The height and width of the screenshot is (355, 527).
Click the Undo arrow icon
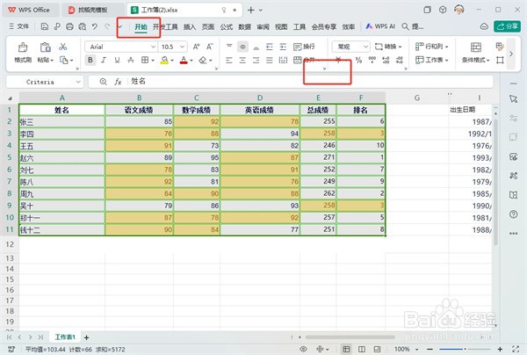tap(95, 26)
